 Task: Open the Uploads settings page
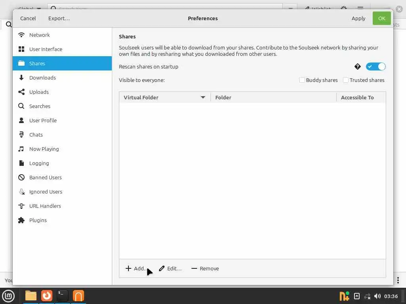(x=62, y=92)
